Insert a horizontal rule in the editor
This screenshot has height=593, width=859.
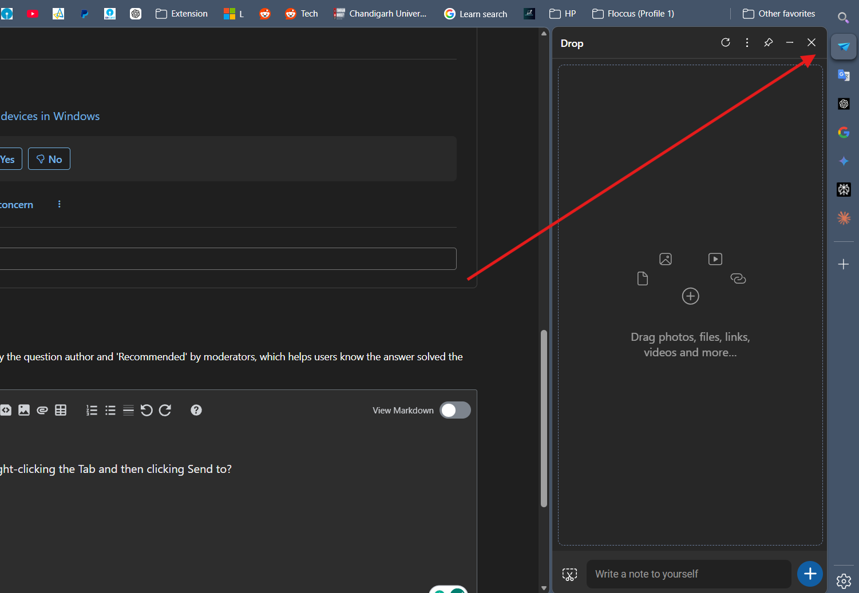pyautogui.click(x=128, y=410)
